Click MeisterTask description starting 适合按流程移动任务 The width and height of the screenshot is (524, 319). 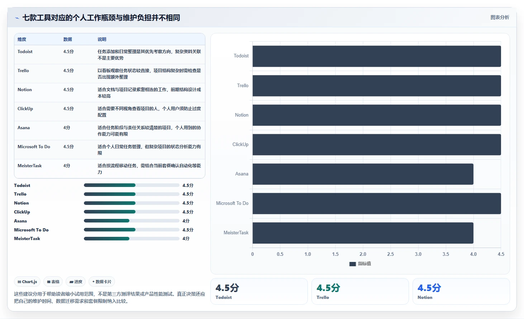coord(149,169)
